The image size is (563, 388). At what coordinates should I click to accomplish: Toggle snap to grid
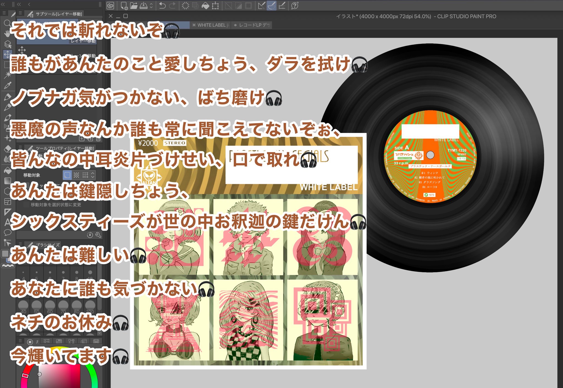pyautogui.click(x=282, y=5)
